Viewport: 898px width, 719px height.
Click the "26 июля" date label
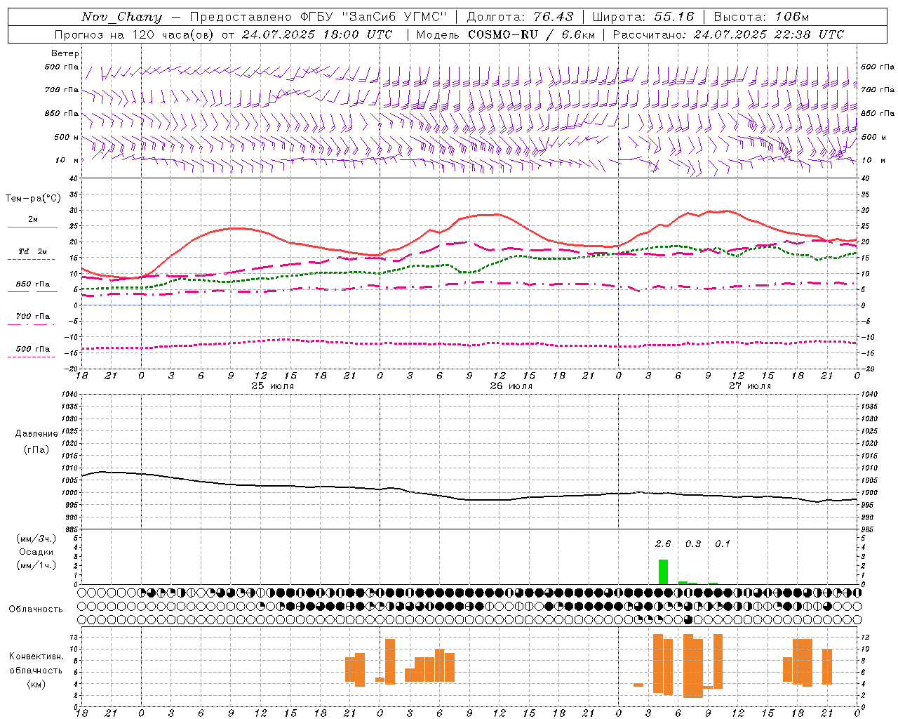(x=511, y=386)
